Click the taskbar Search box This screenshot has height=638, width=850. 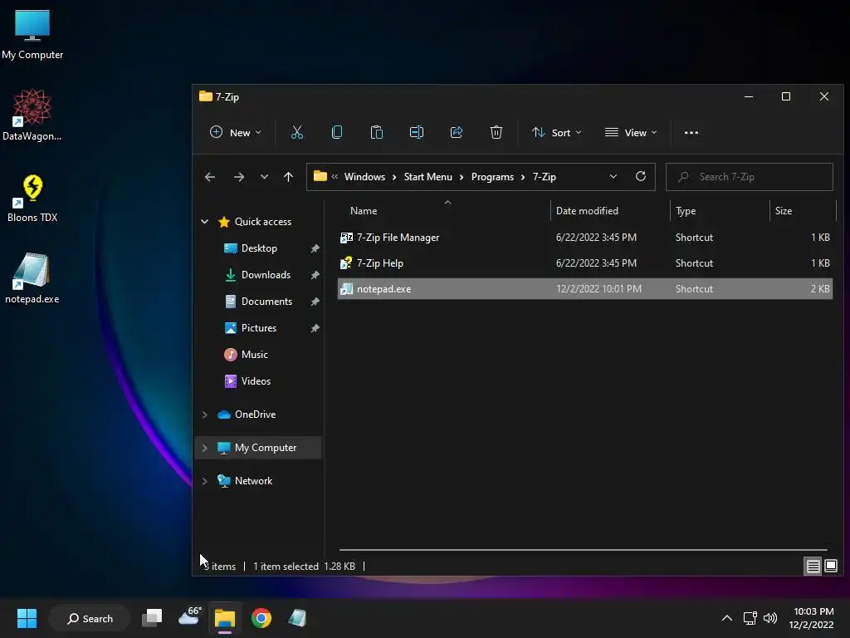(x=90, y=618)
